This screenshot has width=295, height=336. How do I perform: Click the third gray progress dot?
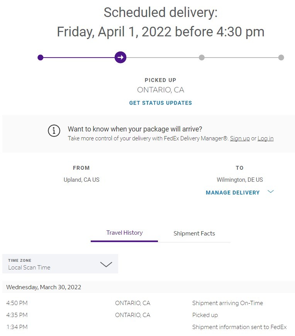[202, 58]
